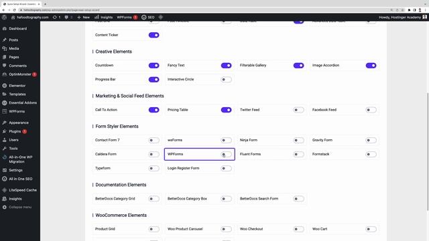The height and width of the screenshot is (241, 429).
Task: Enable the Contact Form 7 toggle
Action: (x=154, y=140)
